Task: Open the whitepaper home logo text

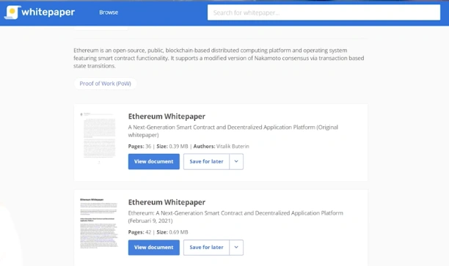Action: point(48,12)
